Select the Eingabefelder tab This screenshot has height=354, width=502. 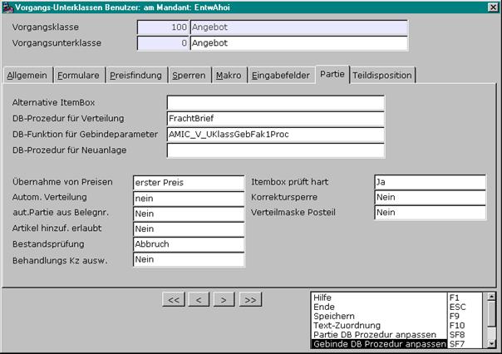[x=280, y=76]
